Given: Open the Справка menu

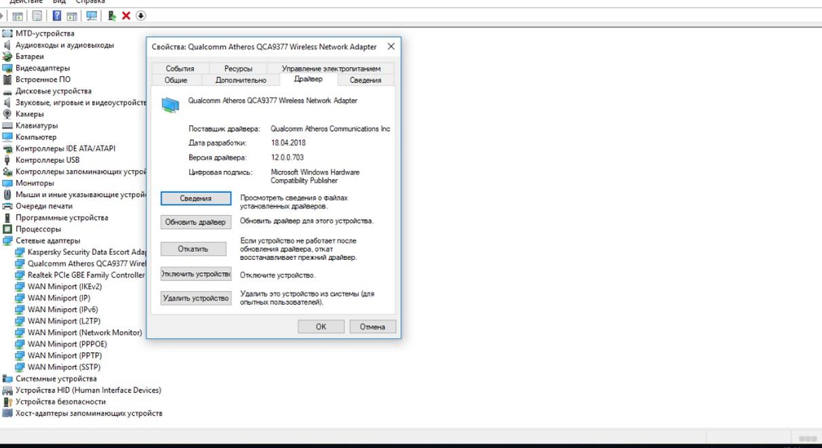Looking at the screenshot, I should 91,2.
